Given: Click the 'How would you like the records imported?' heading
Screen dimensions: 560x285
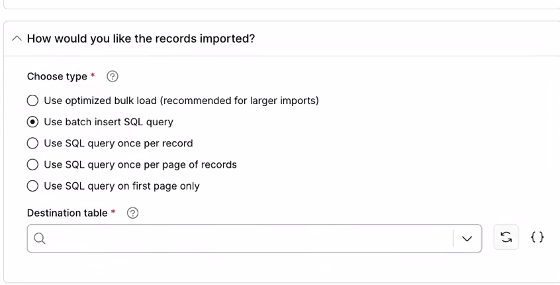Looking at the screenshot, I should point(141,38).
